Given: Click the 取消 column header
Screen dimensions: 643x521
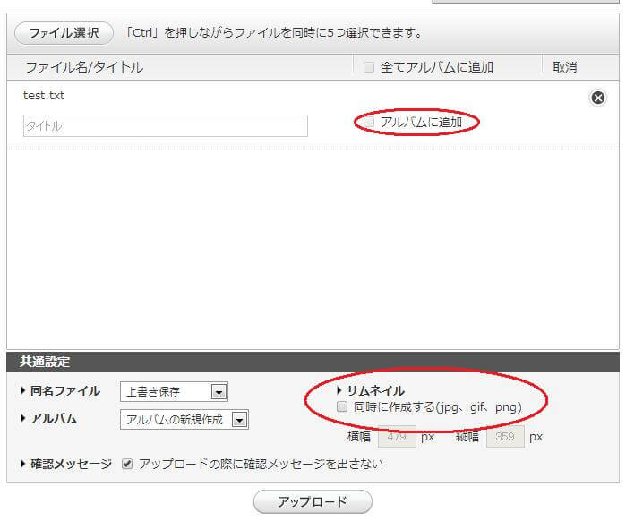Looking at the screenshot, I should [x=564, y=67].
